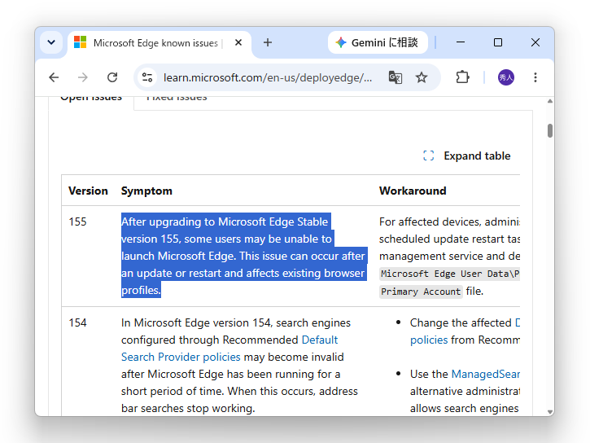The width and height of the screenshot is (590, 443).
Task: Open the tab search dropdown chevron
Action: click(51, 42)
